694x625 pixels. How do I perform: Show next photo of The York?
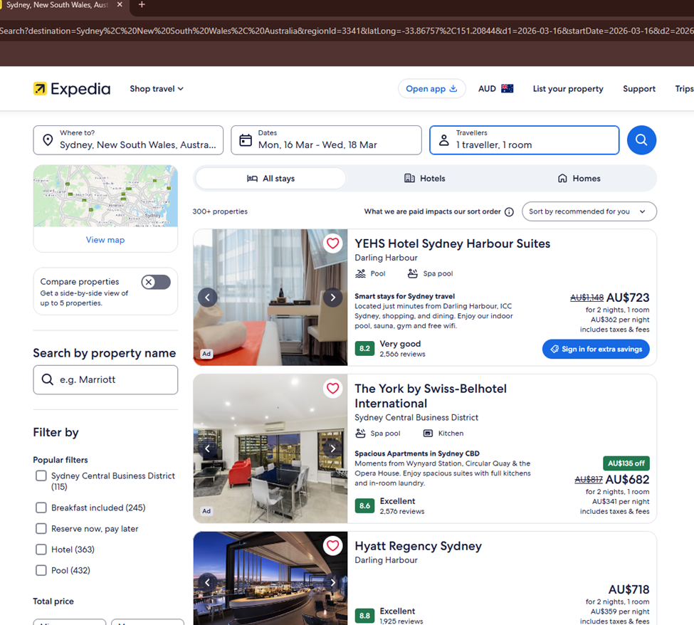333,448
